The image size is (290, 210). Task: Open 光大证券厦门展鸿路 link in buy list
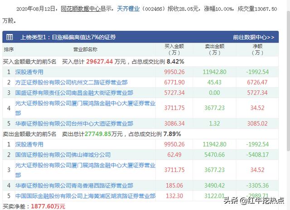click(x=85, y=108)
